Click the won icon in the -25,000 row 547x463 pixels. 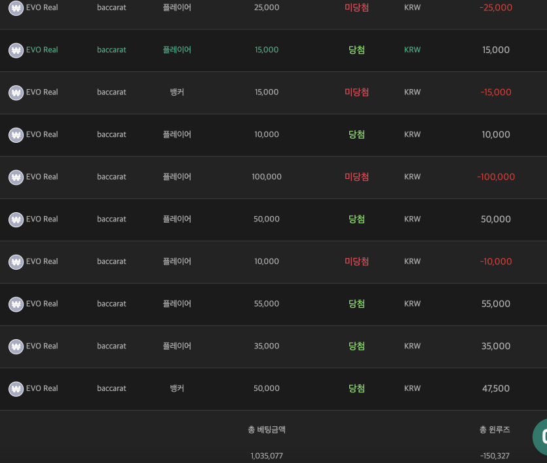click(x=16, y=8)
